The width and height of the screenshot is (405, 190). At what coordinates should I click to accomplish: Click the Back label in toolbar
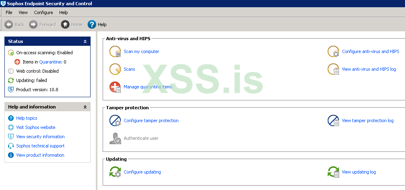[19, 25]
